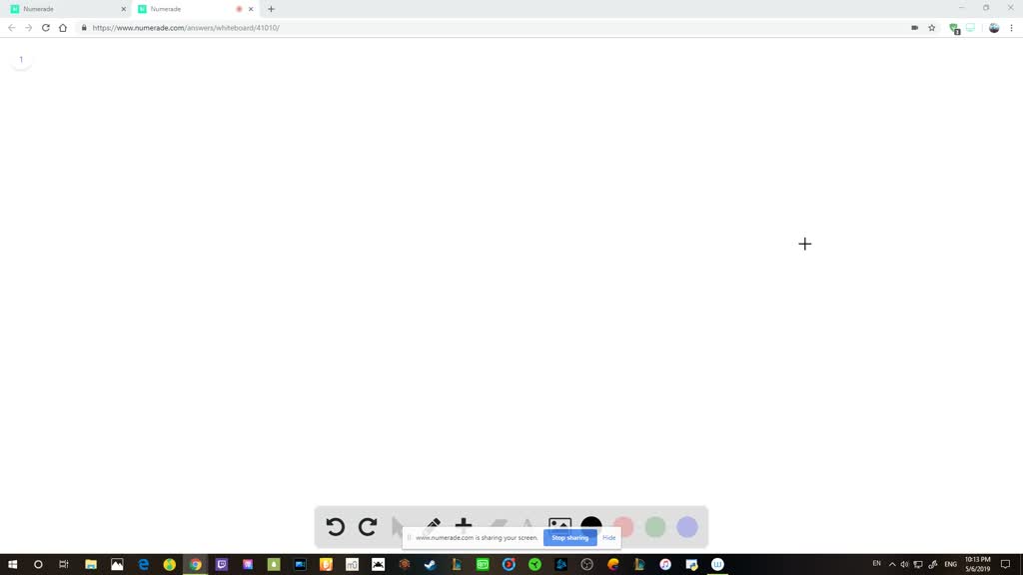Open Chrome from the taskbar

tap(196, 565)
